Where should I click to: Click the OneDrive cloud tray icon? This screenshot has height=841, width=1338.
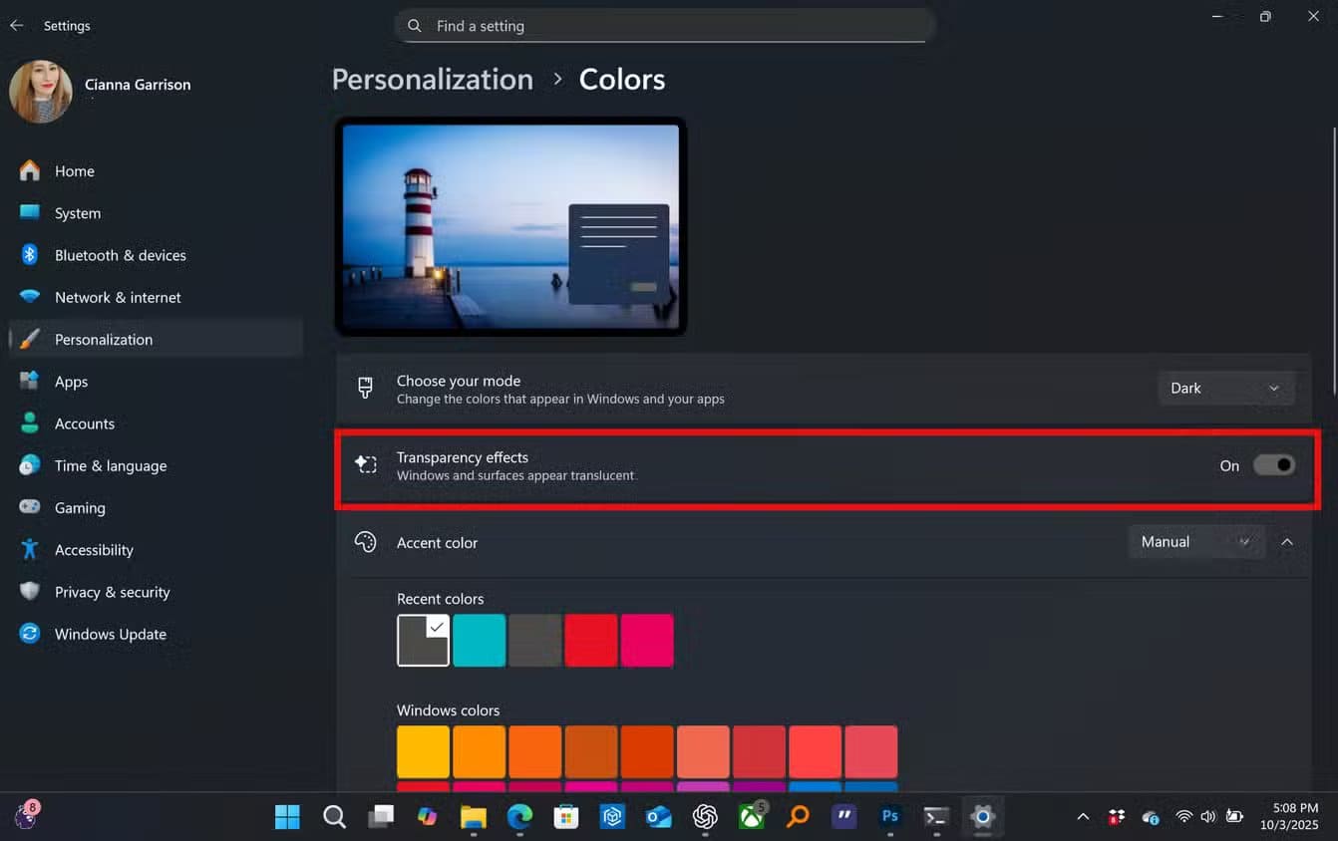point(1151,817)
